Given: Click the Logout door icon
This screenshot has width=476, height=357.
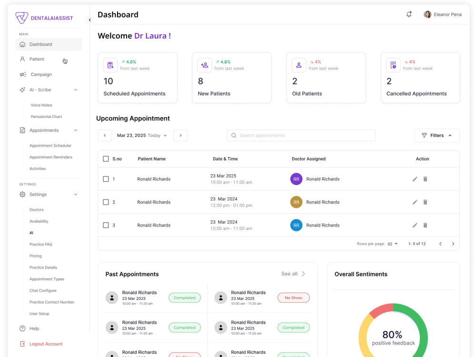Looking at the screenshot, I should tap(22, 344).
